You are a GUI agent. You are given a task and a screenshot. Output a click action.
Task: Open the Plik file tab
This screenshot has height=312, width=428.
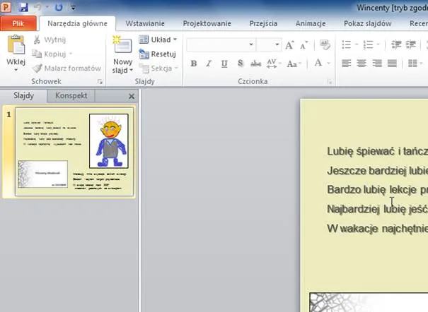click(x=18, y=23)
